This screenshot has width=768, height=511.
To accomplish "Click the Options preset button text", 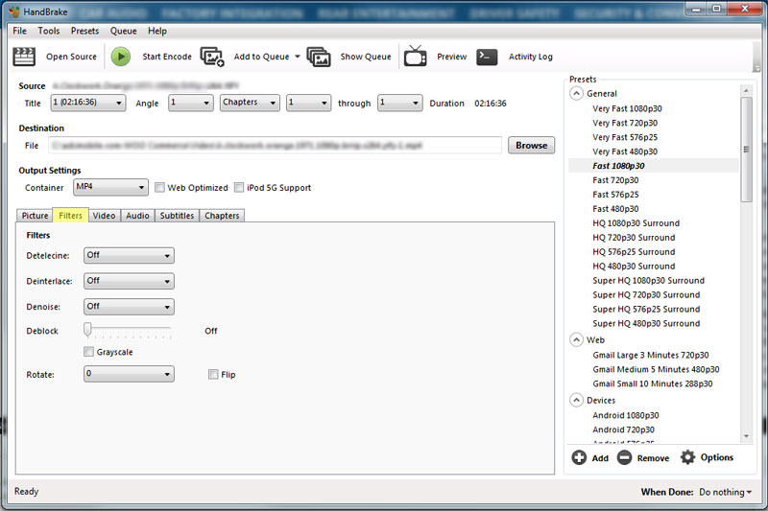I will [717, 457].
